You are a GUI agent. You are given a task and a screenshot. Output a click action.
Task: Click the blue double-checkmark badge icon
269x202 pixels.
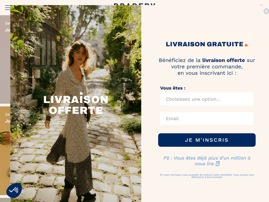(14, 190)
